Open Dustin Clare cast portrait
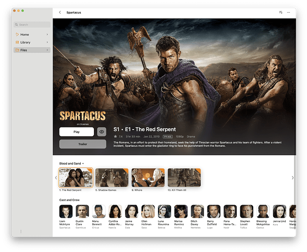This screenshot has width=307, height=252. (82, 211)
